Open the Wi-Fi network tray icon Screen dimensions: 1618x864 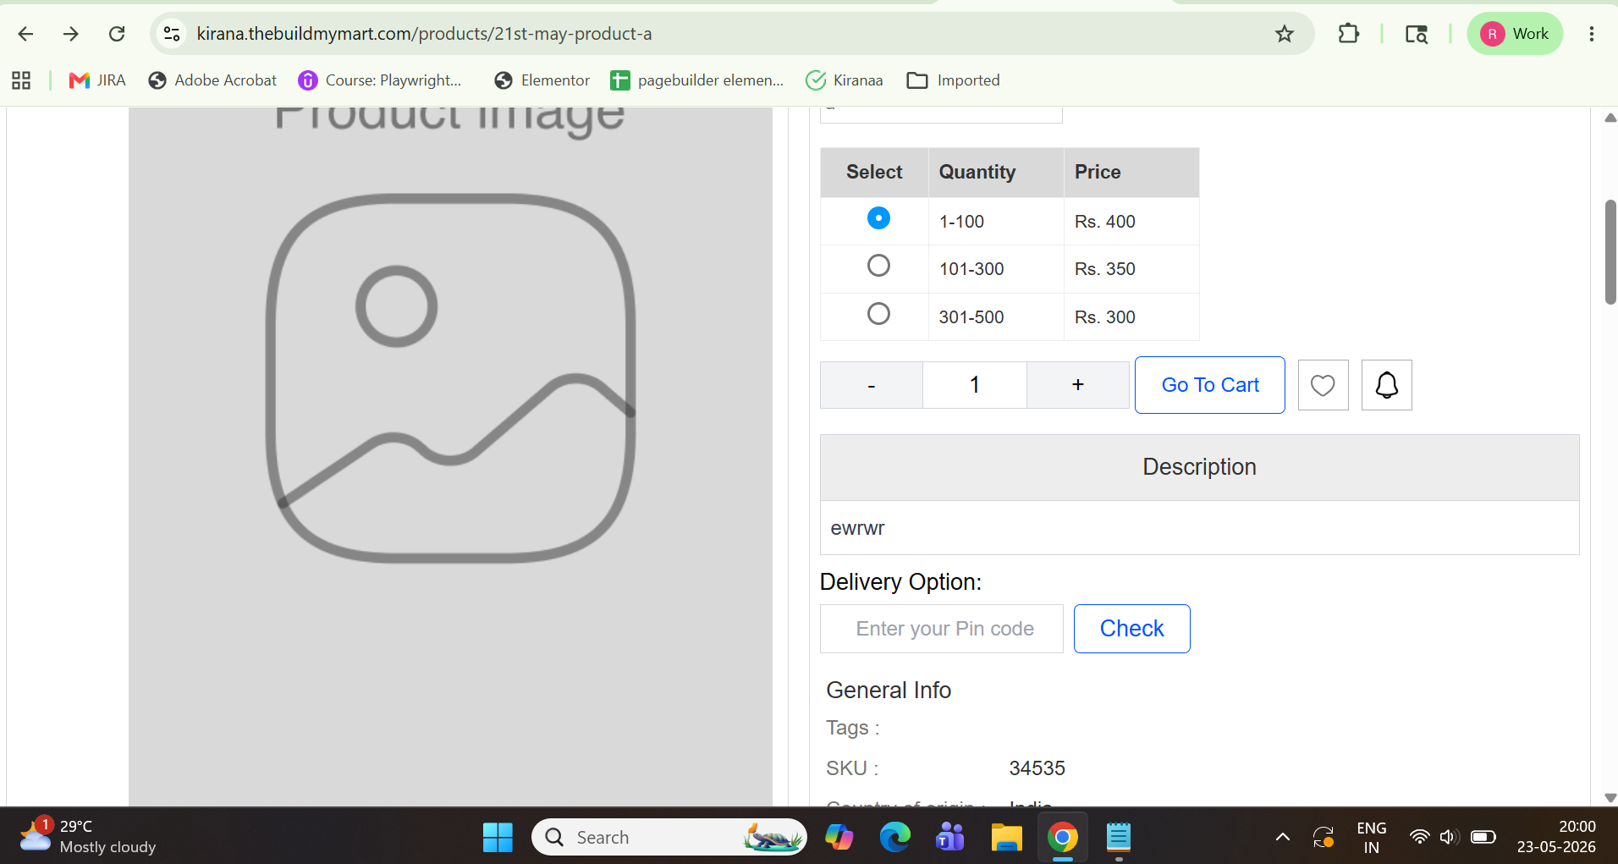coord(1420,837)
